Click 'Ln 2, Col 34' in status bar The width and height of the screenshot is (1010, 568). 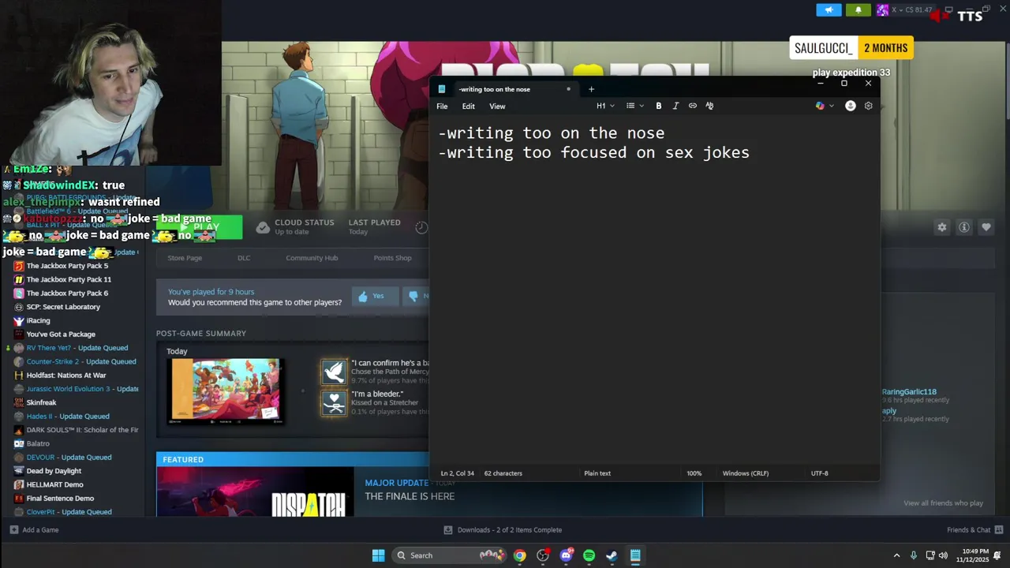pos(457,473)
